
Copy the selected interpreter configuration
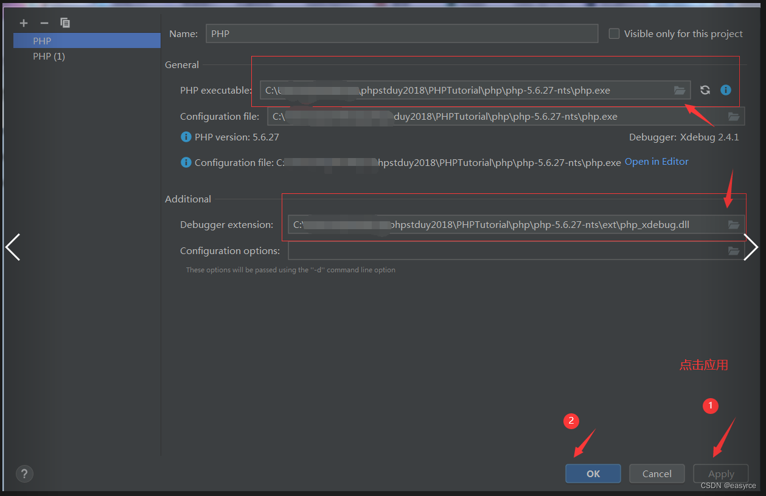(x=65, y=23)
